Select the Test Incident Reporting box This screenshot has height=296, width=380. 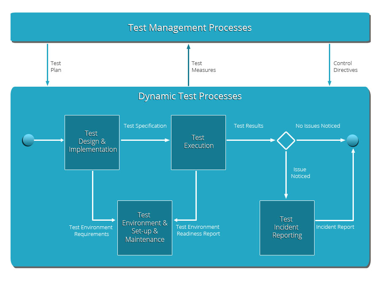(x=287, y=228)
